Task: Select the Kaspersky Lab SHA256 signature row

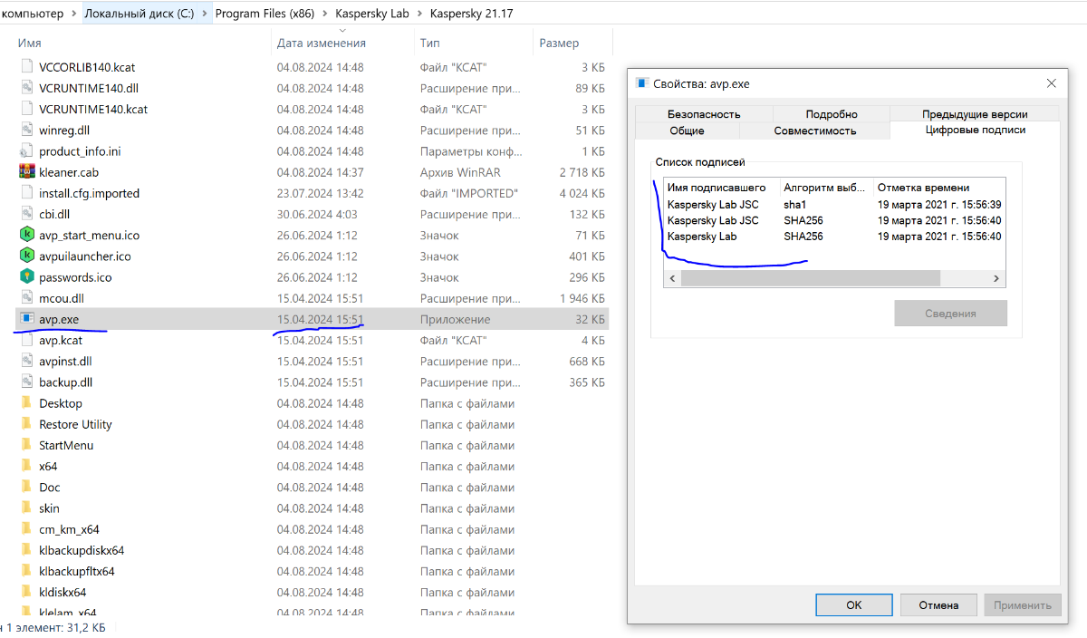Action: [833, 237]
